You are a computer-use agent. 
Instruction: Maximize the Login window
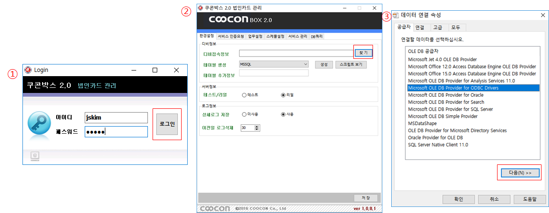pyautogui.click(x=155, y=70)
